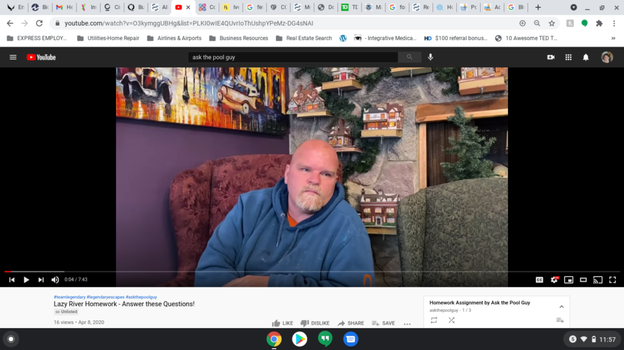Cast video using Play on TV icon
This screenshot has height=350, width=624.
tap(598, 280)
